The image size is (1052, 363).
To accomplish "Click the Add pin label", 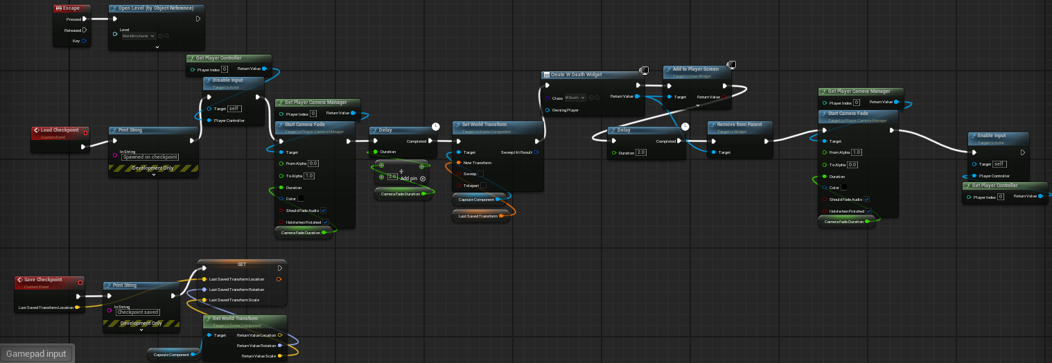I will pyautogui.click(x=408, y=179).
